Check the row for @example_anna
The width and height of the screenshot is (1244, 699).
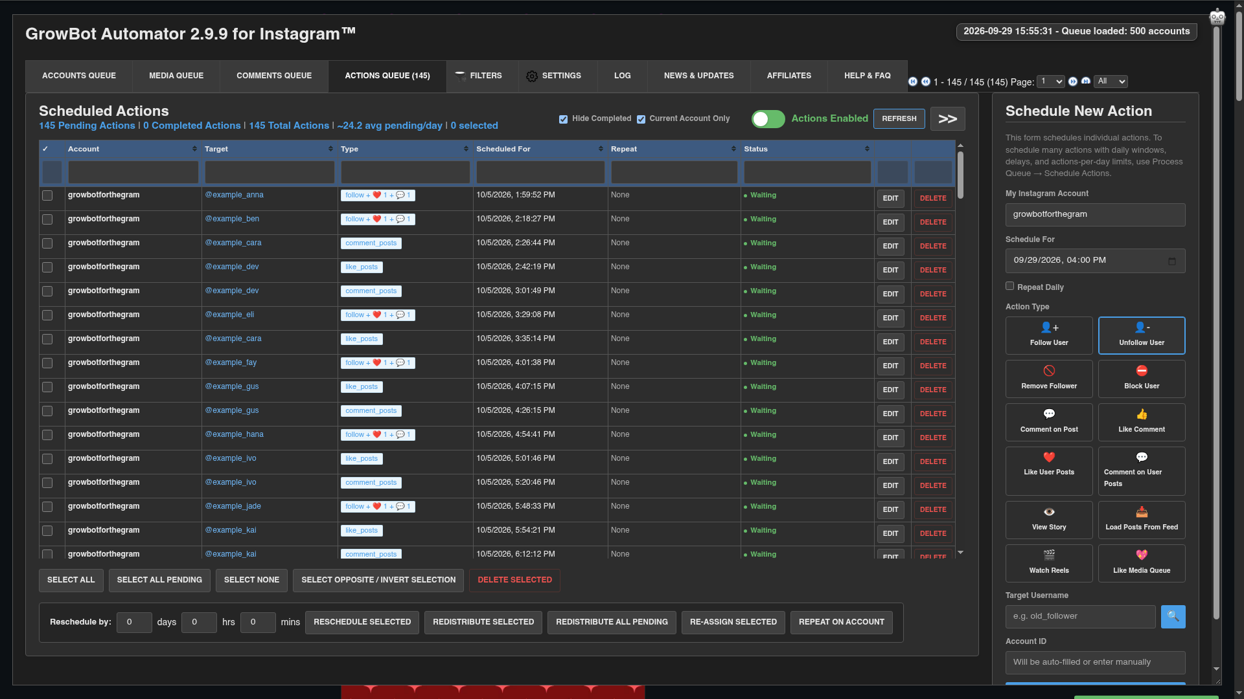point(47,195)
